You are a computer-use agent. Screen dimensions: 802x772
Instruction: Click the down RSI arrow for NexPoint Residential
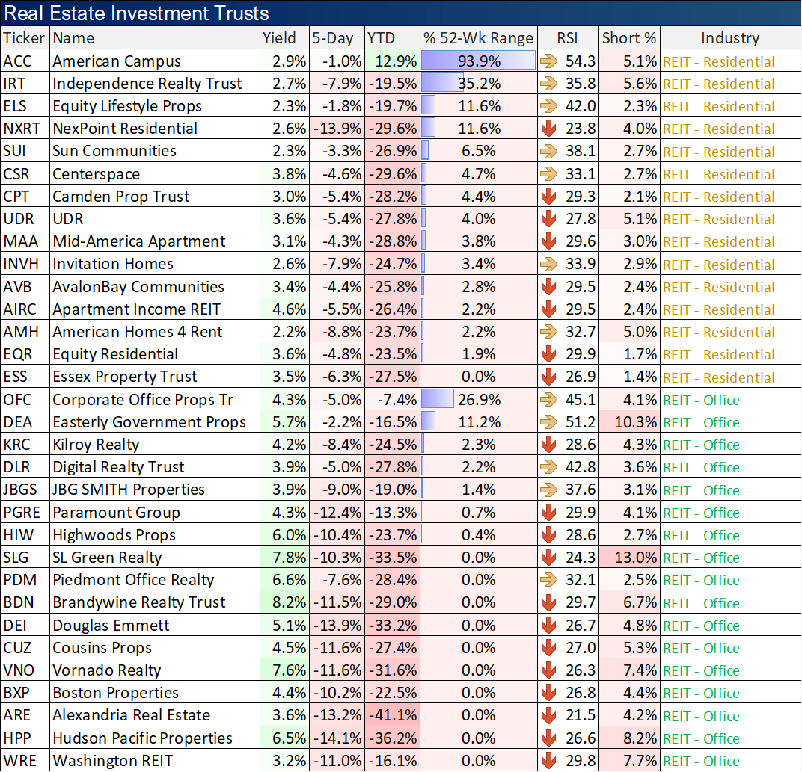(x=549, y=129)
